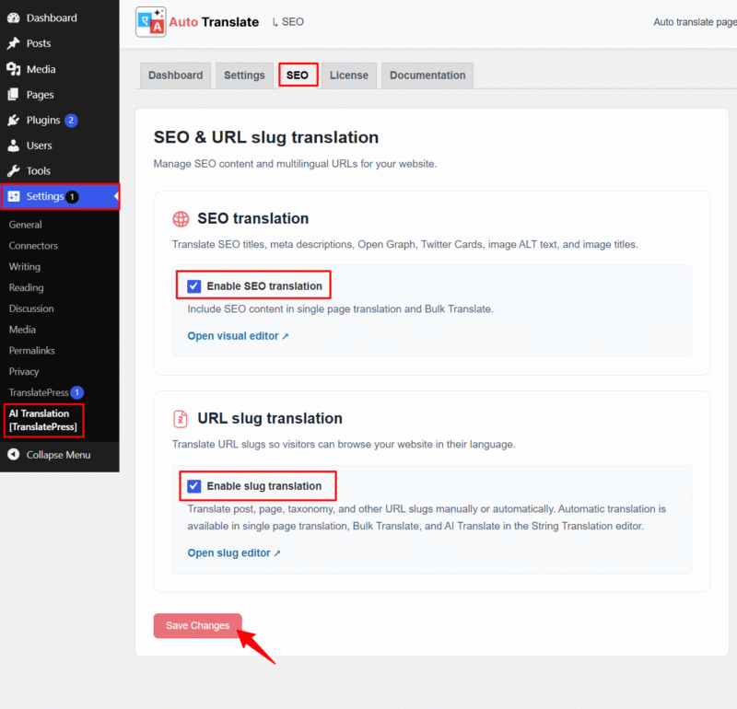Screen dimensions: 737x709
Task: Click the Media library icon beside Posts
Action: coord(14,69)
